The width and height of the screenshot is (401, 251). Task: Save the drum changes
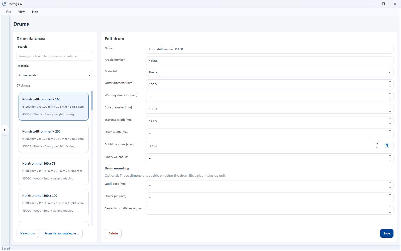[387, 233]
